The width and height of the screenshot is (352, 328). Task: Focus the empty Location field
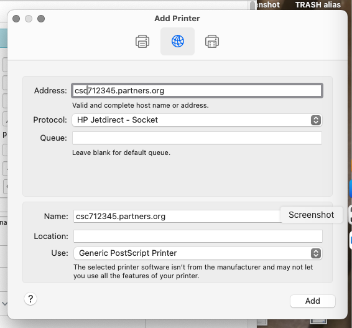(198, 236)
